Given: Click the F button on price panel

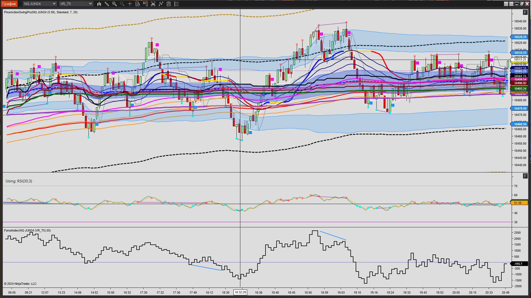Looking at the screenshot, I should click(x=525, y=12).
